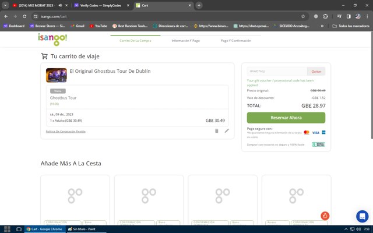
Task: Open the Dashboard bookmark
Action: 14,26
